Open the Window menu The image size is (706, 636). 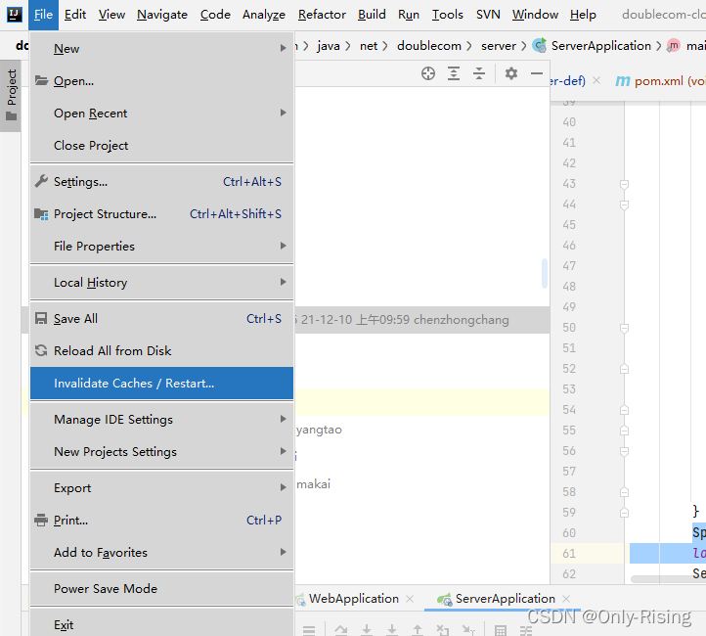tap(535, 15)
